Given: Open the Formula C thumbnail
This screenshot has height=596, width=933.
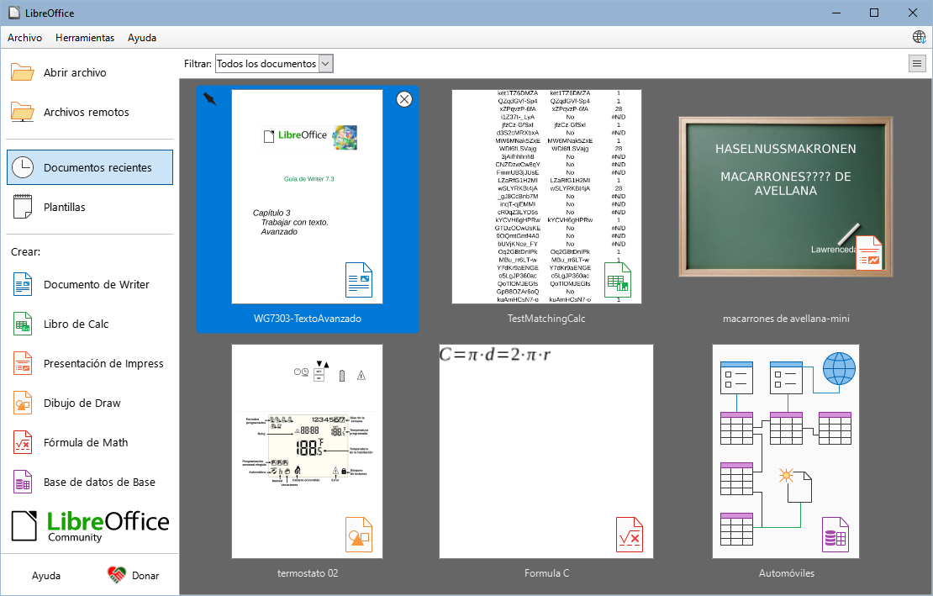Looking at the screenshot, I should [x=546, y=451].
